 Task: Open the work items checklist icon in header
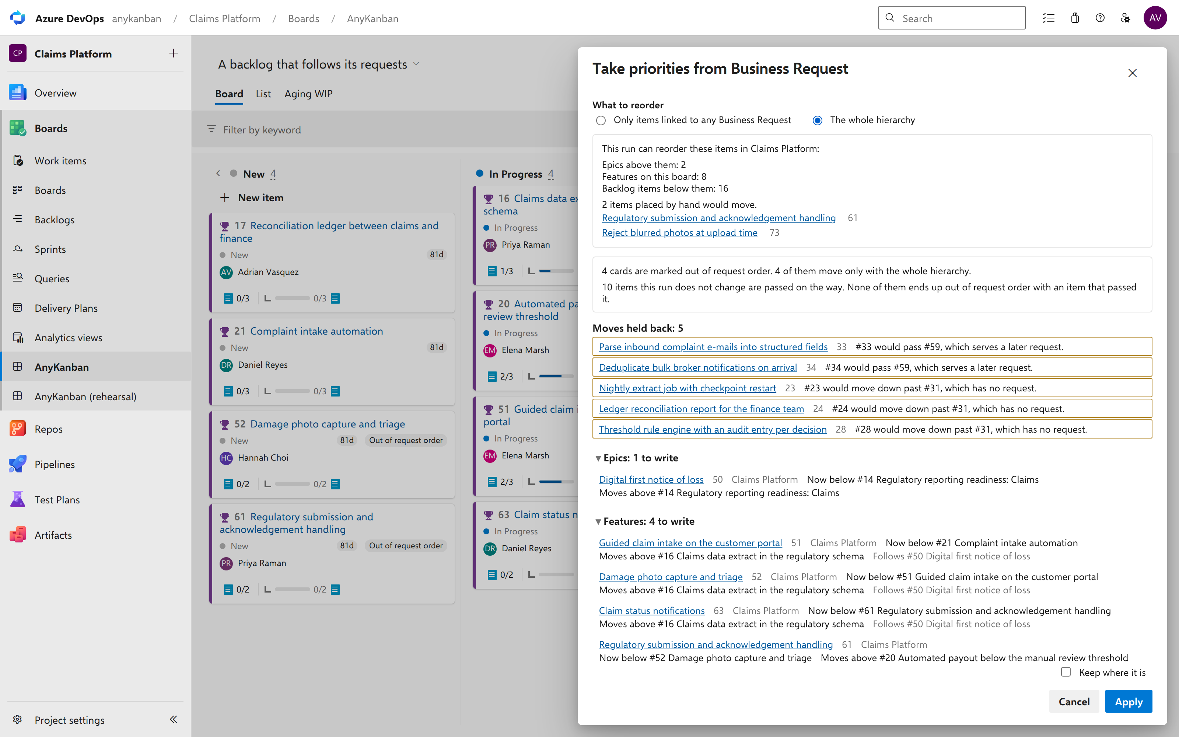click(x=1049, y=18)
